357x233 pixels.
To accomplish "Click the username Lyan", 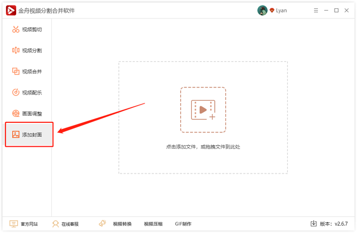I will click(x=281, y=11).
